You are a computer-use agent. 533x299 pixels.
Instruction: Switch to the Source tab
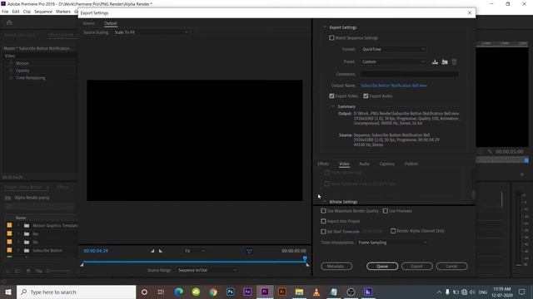(x=89, y=23)
